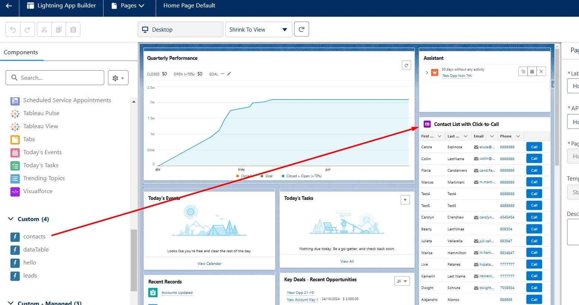Image resolution: width=579 pixels, height=305 pixels.
Task: Click the Paste clipboard icon
Action: 73,30
